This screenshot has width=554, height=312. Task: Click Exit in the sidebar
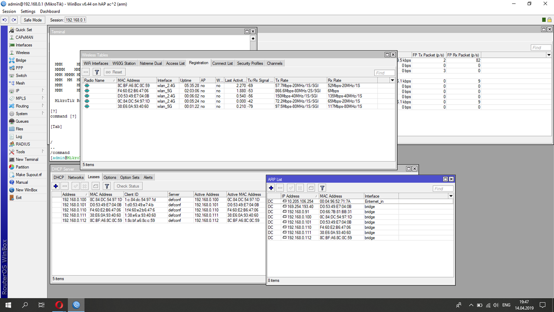pyautogui.click(x=19, y=198)
